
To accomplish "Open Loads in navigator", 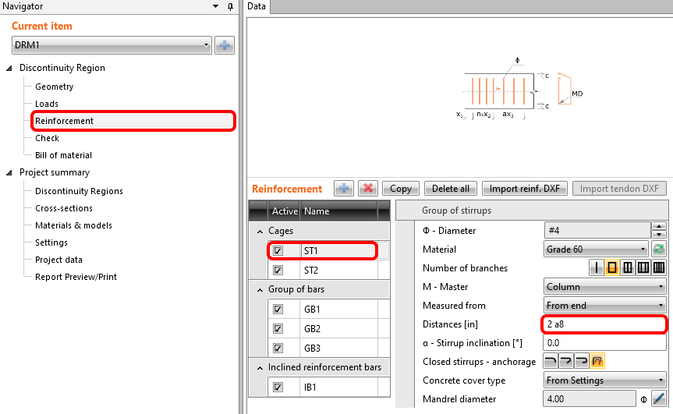I will coord(46,104).
